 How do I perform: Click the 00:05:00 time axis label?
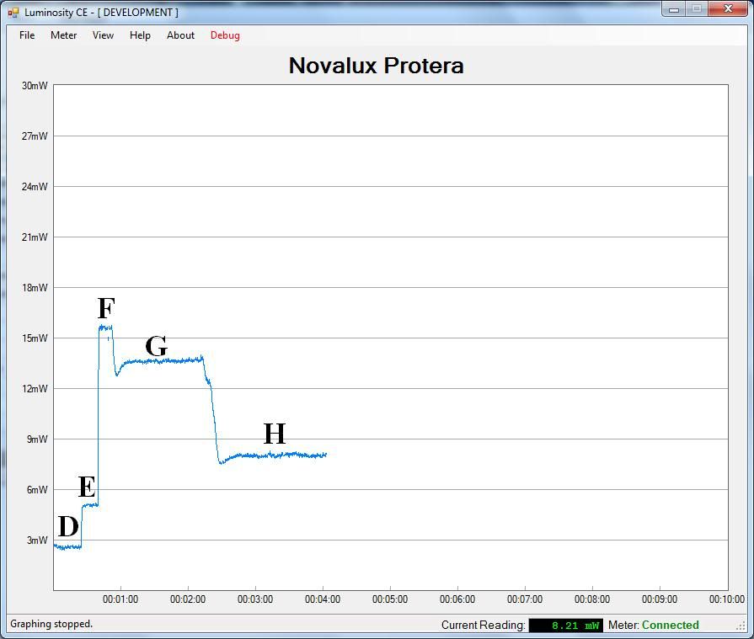(390, 599)
